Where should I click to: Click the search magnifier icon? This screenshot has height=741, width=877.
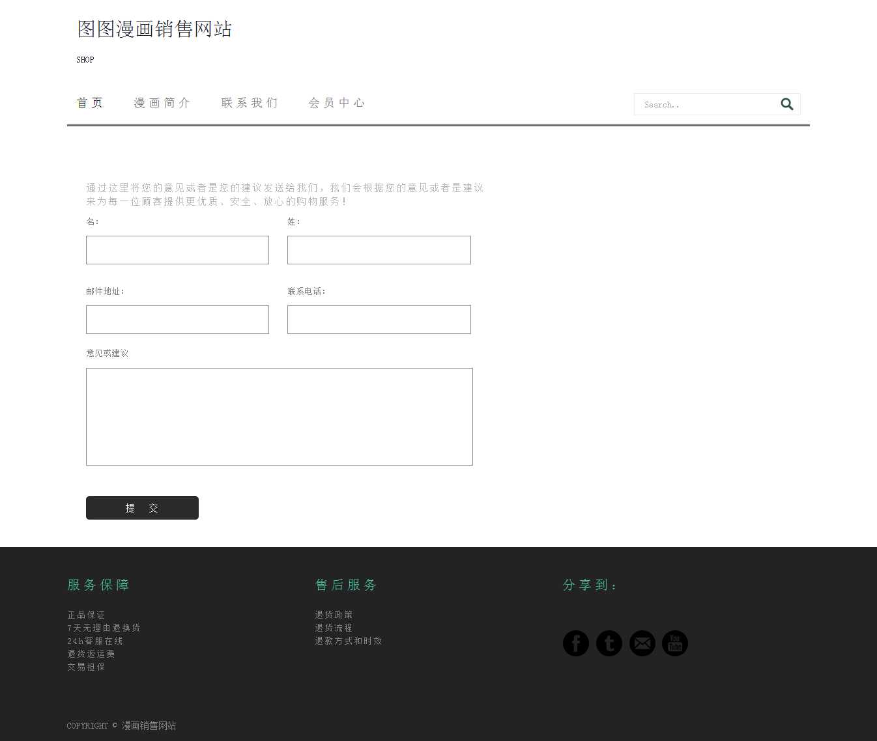point(786,104)
